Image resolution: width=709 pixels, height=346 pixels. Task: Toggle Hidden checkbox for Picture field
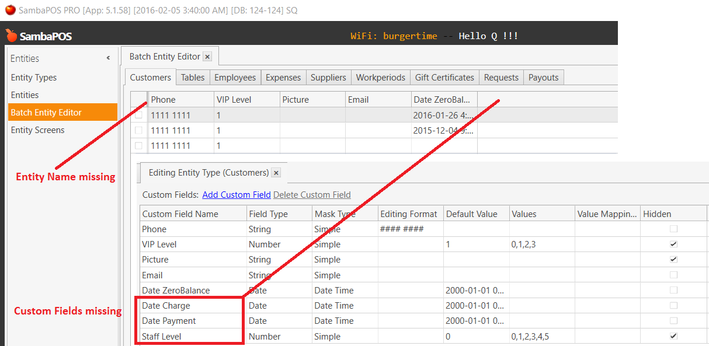point(673,260)
